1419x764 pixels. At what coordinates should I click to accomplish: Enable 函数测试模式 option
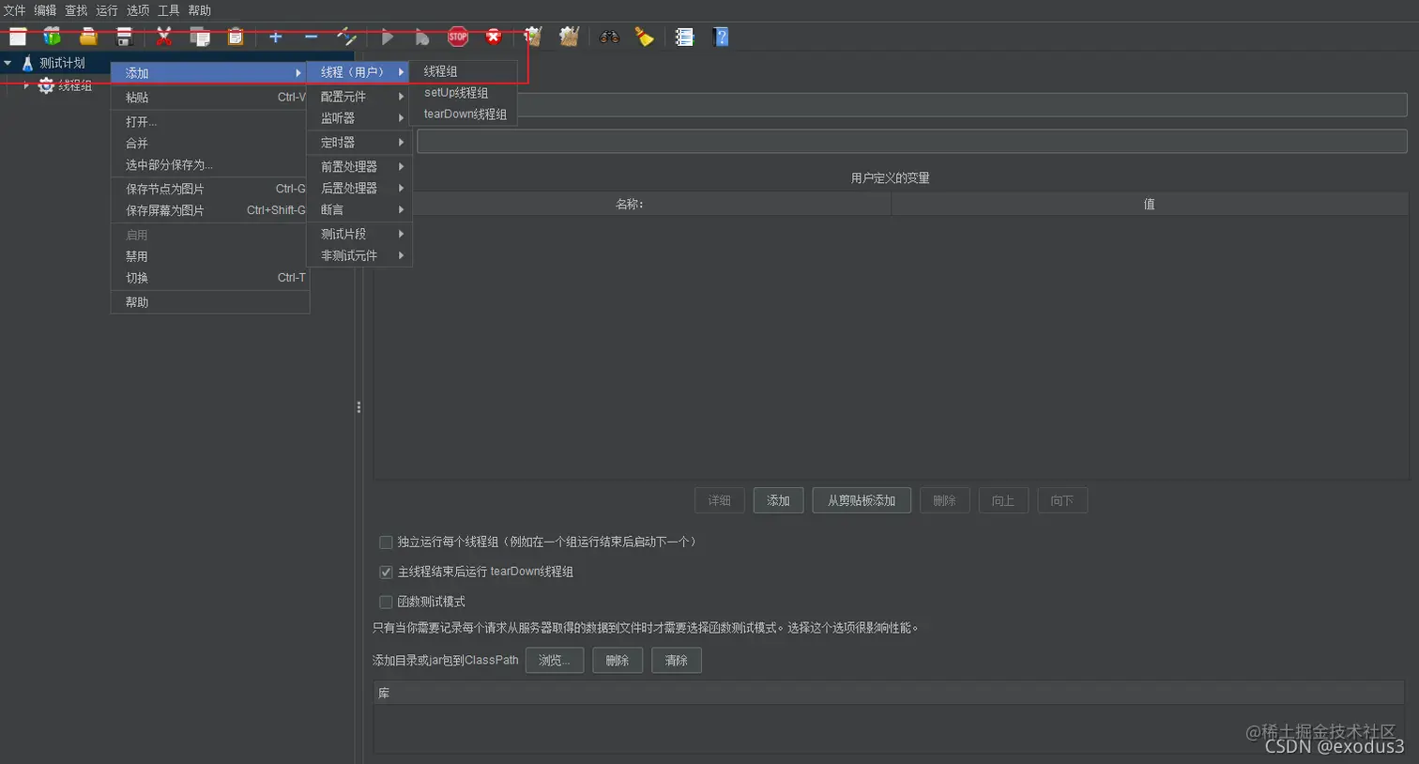pyautogui.click(x=386, y=602)
